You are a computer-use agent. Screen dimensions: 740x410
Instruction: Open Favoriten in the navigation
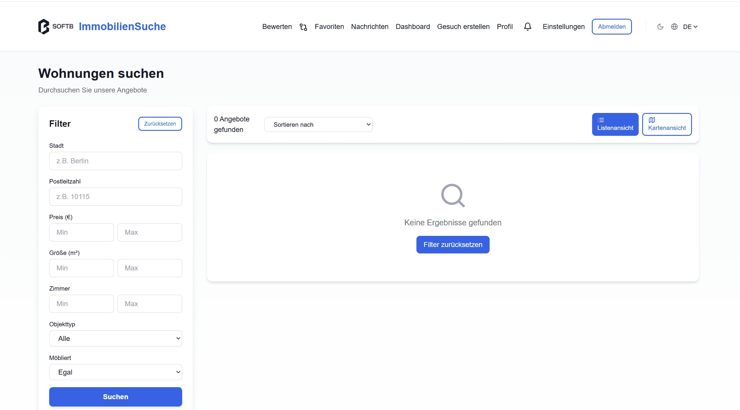coord(329,27)
